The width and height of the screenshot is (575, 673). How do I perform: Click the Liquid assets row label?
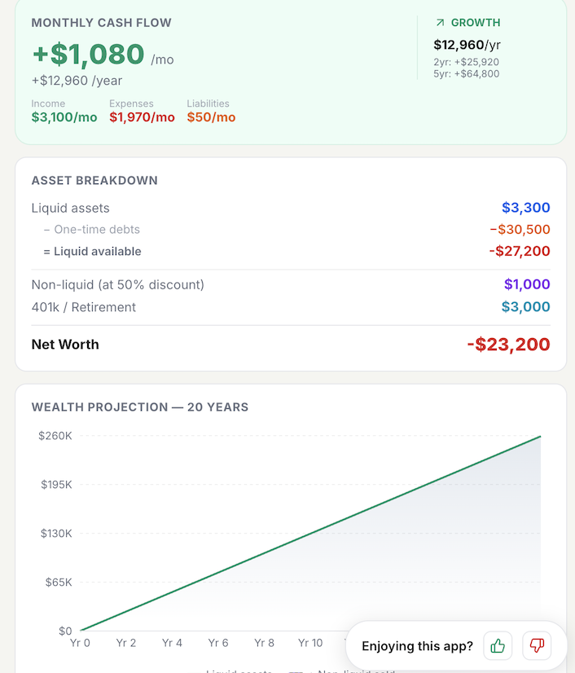[70, 208]
